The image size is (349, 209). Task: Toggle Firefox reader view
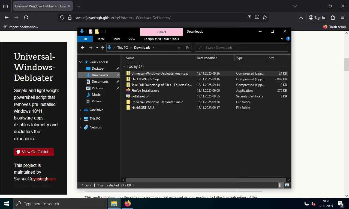tap(249, 17)
